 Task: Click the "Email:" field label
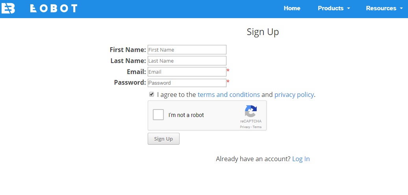click(136, 72)
